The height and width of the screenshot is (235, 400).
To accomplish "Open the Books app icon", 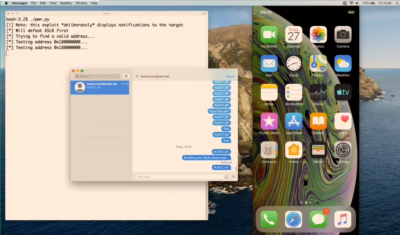I will (318, 121).
